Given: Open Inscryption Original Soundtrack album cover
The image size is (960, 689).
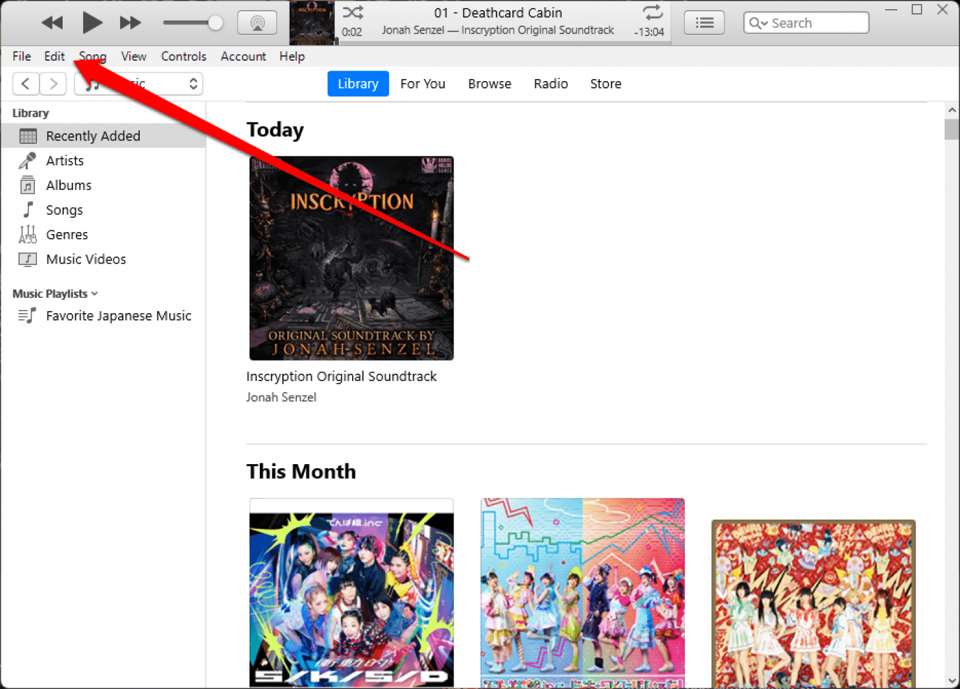Looking at the screenshot, I should pos(351,258).
